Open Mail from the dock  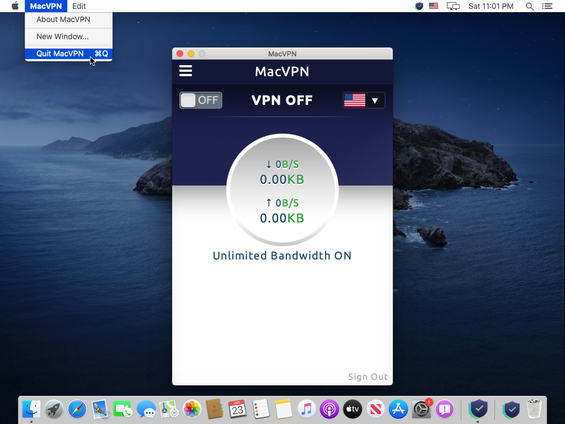(100, 409)
